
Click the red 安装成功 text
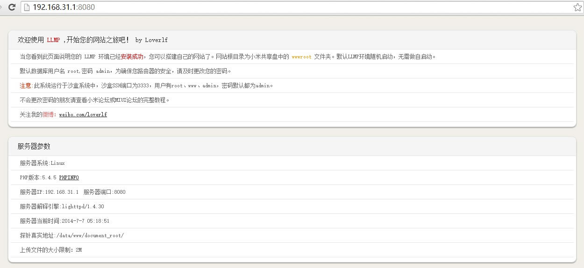coord(132,56)
